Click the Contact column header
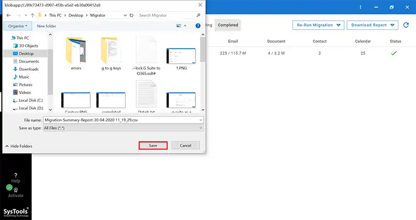 point(319,42)
